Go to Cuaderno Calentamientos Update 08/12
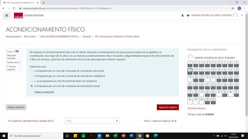The height and width of the screenshot is (139, 248). click(31, 121)
